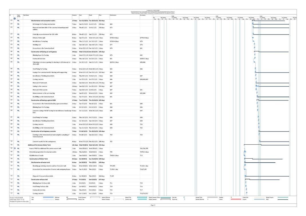
Task: Select the Duration column header
Action: pos(75,15)
